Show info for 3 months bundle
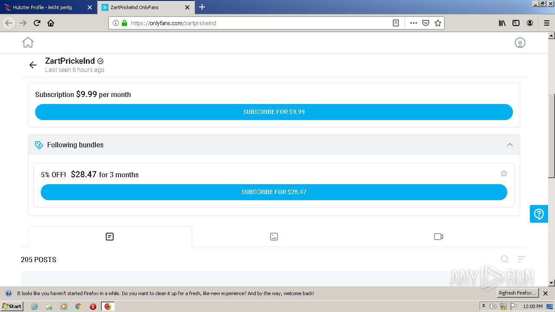The height and width of the screenshot is (312, 555). point(504,173)
